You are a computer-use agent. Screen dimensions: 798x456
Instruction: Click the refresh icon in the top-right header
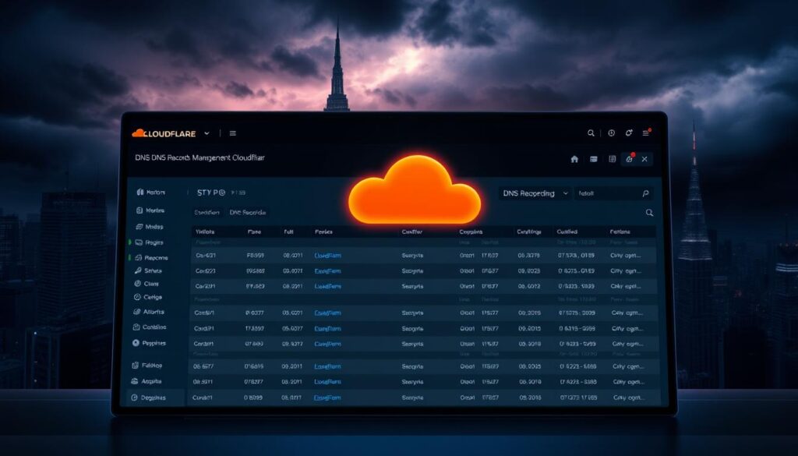pos(627,133)
